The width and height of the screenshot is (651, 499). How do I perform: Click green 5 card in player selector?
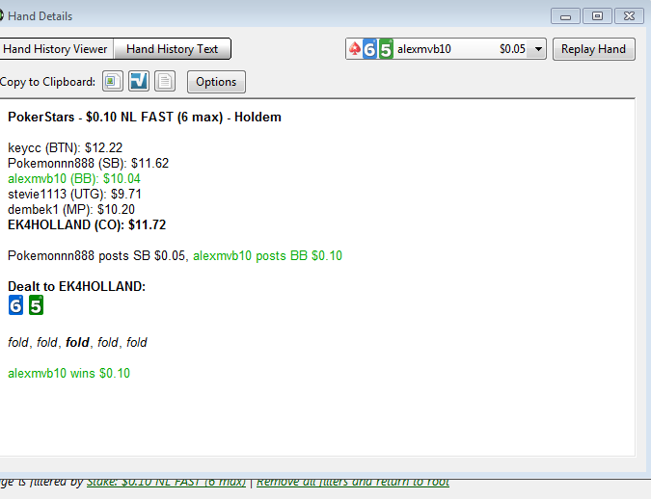pyautogui.click(x=386, y=49)
